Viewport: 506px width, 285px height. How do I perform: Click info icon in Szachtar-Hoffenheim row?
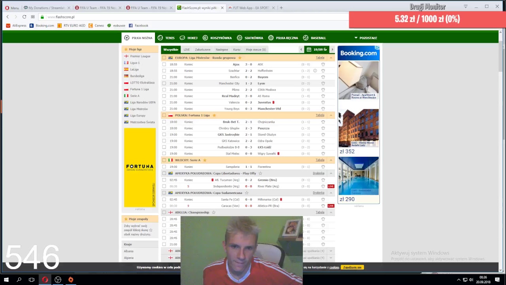[x=315, y=71]
